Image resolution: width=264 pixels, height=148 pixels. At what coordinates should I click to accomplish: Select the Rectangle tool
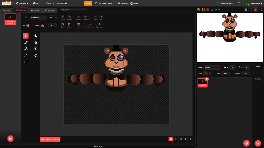pos(26,62)
